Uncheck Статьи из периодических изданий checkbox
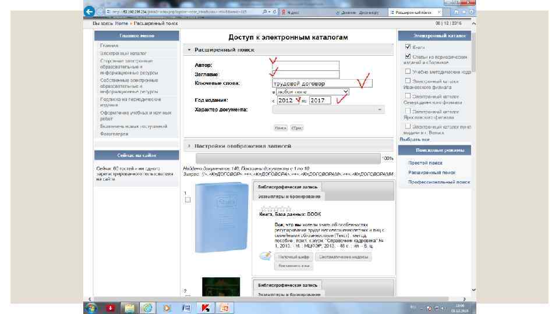Screen dimensions: 559x314 pos(408,56)
